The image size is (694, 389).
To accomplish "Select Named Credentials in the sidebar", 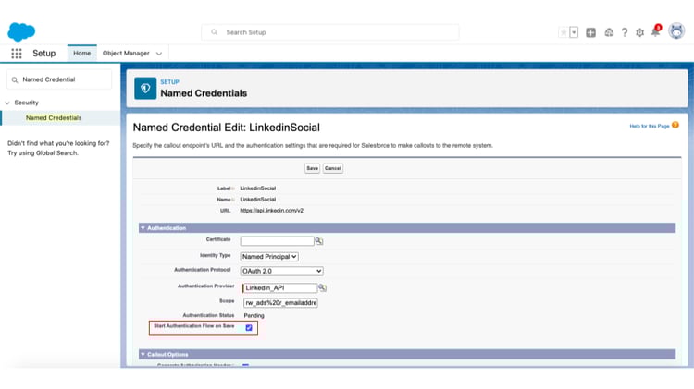I will pyautogui.click(x=54, y=118).
